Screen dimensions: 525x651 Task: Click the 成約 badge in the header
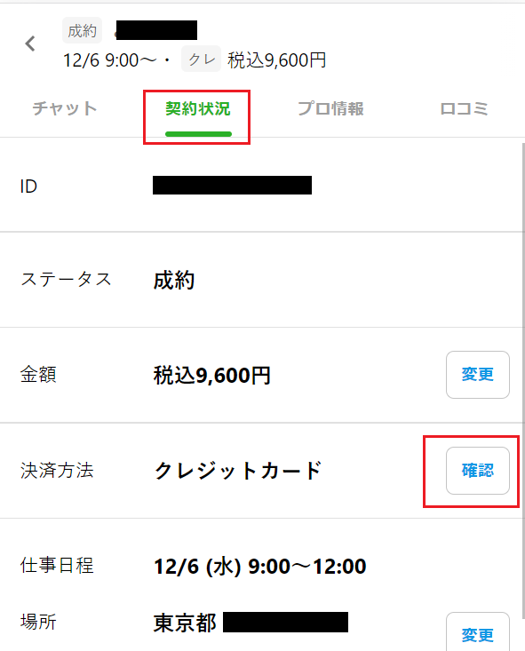[x=83, y=30]
